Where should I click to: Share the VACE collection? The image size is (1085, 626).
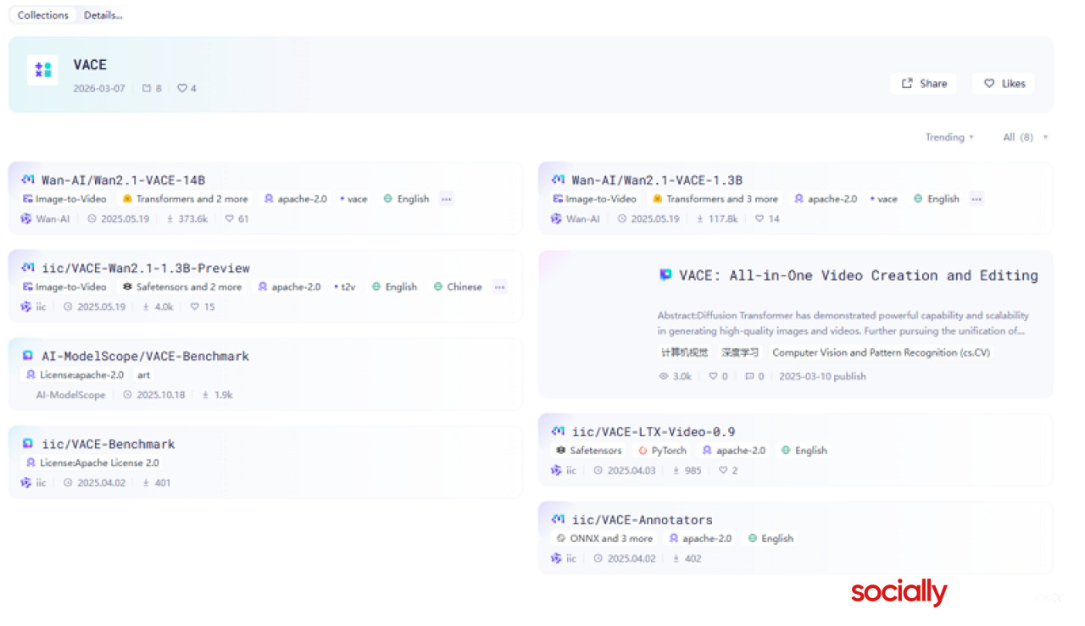tap(924, 83)
